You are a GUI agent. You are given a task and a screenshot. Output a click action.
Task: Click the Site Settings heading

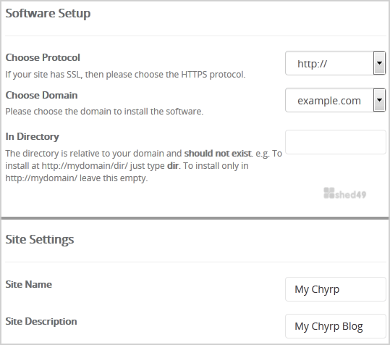[x=40, y=240]
